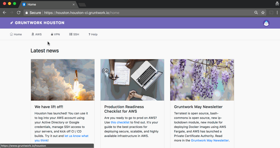280x148 pixels.
Task: Open a new browser tab
Action: click(82, 5)
